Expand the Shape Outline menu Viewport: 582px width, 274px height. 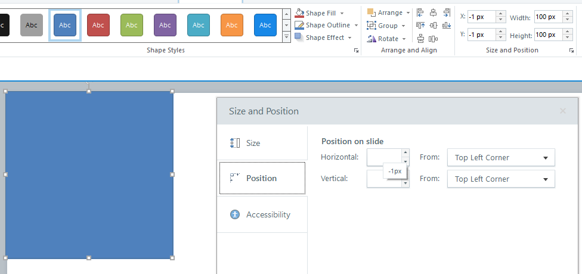tap(327, 26)
